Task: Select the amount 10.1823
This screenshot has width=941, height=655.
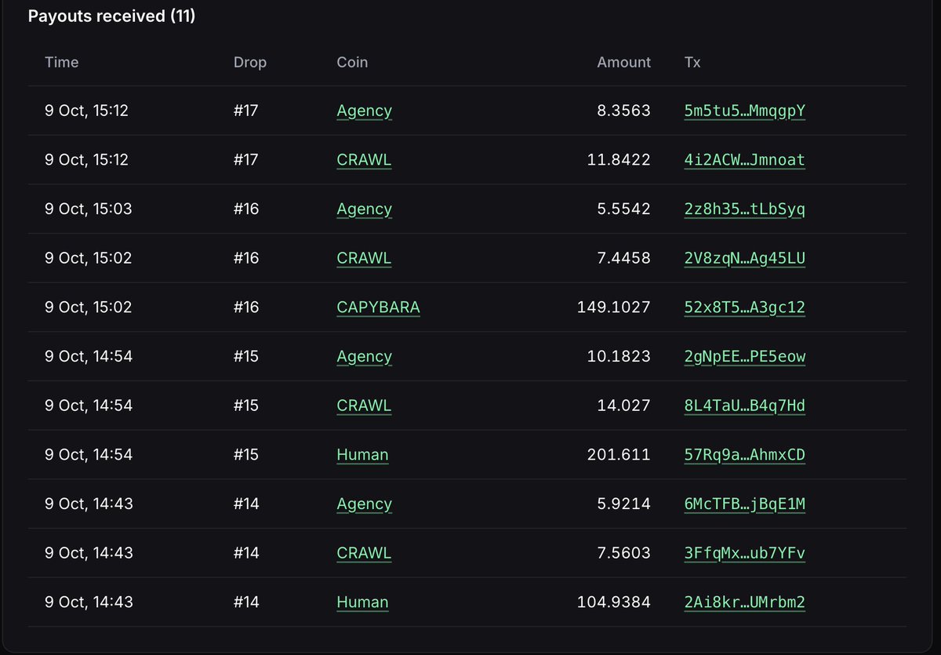Action: (x=619, y=356)
